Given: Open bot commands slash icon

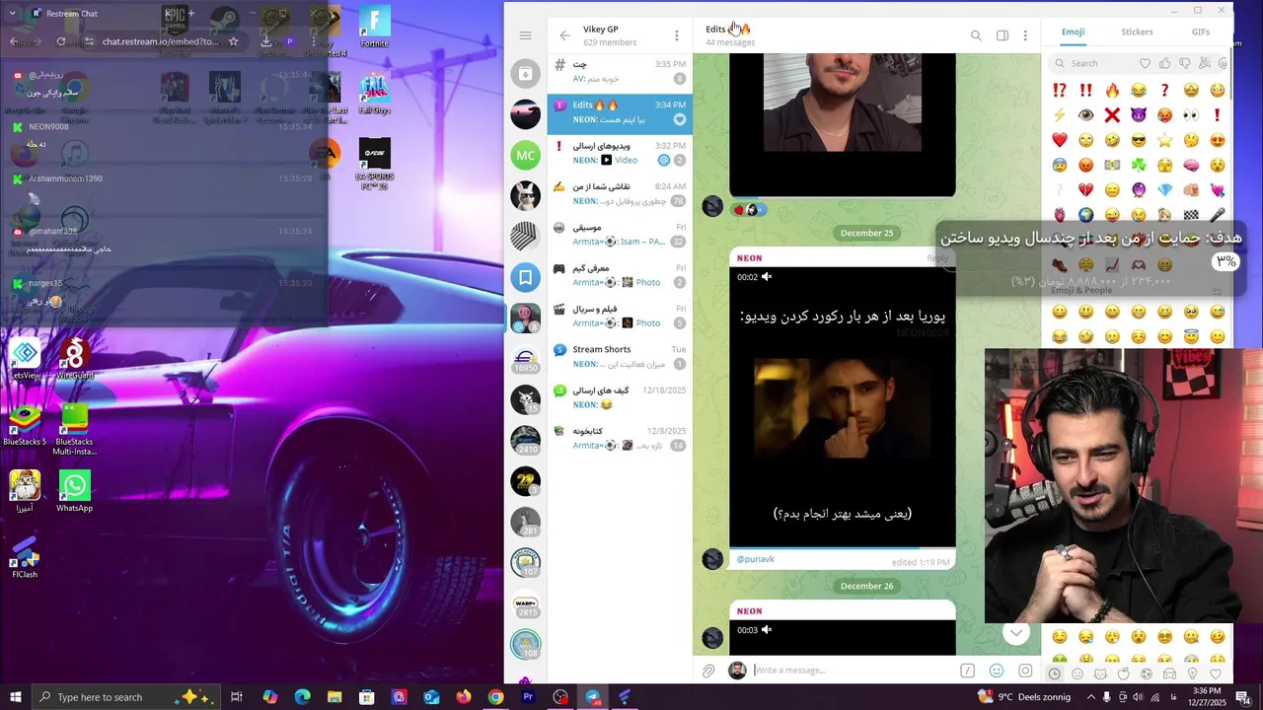Looking at the screenshot, I should pyautogui.click(x=967, y=671).
